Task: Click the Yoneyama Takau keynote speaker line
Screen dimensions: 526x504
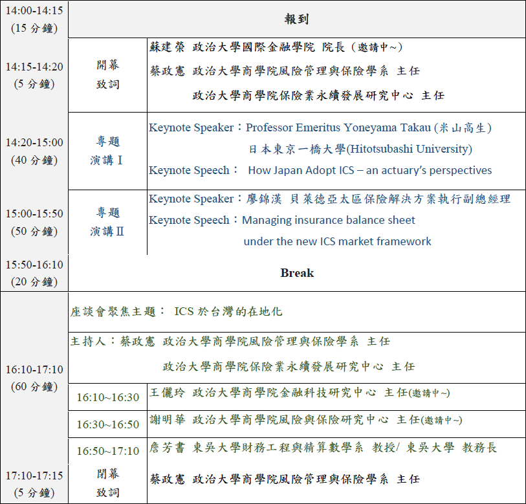Action: (x=320, y=127)
